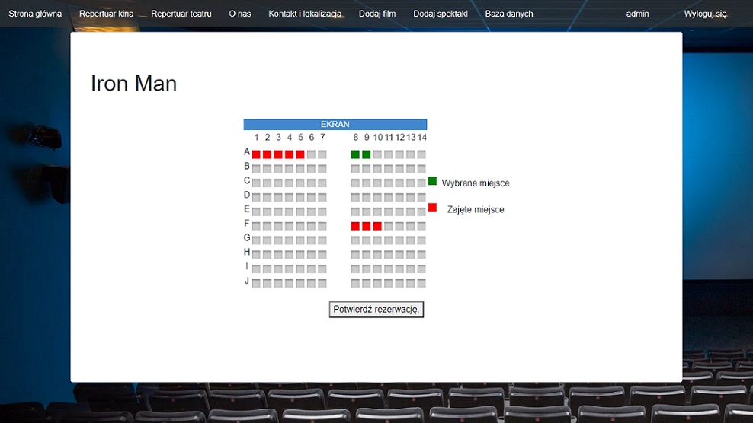Click column number 14 label

421,138
